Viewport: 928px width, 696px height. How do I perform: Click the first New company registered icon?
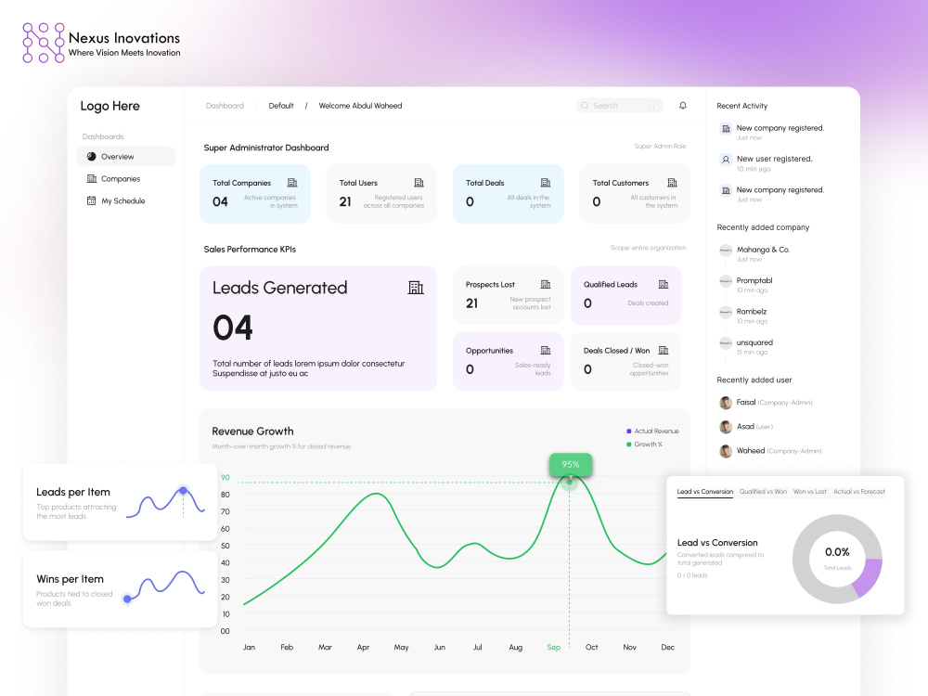tap(726, 128)
